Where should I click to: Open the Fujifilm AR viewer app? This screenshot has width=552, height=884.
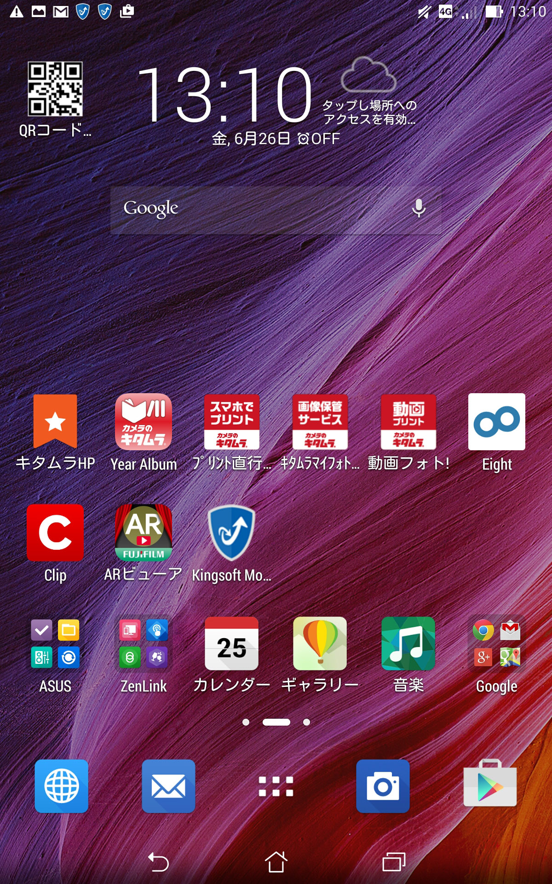pos(144,533)
